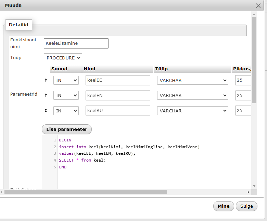The height and width of the screenshot is (221, 267).
Task: Close the Muuda dialog with the X icon
Action: coord(258,5)
